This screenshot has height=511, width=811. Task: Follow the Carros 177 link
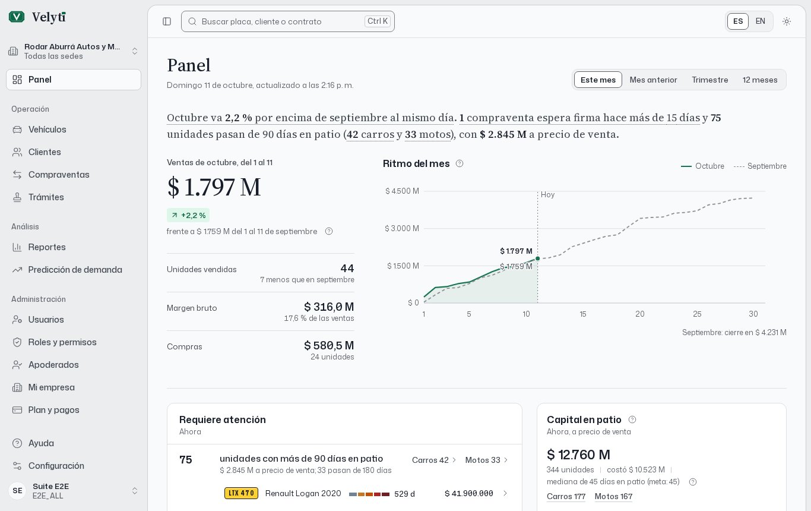point(566,497)
